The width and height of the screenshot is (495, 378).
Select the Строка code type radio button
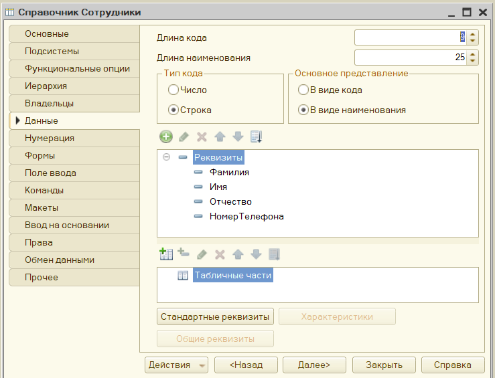click(x=173, y=110)
